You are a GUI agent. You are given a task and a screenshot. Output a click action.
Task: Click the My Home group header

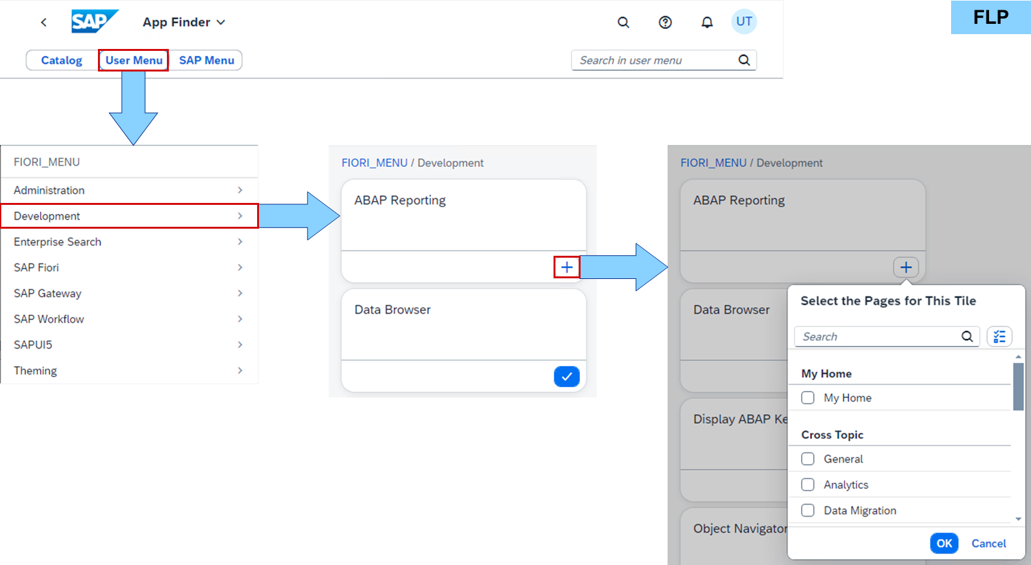coord(826,374)
